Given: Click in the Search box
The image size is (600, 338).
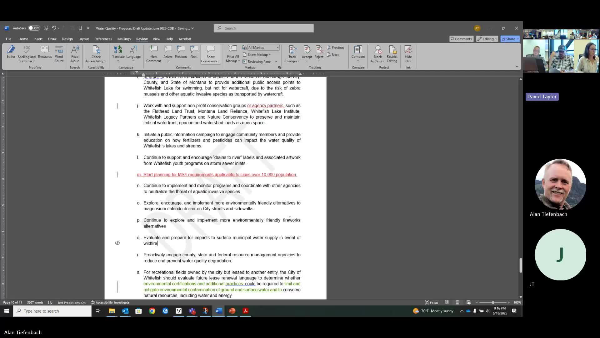Looking at the screenshot, I should tap(263, 28).
